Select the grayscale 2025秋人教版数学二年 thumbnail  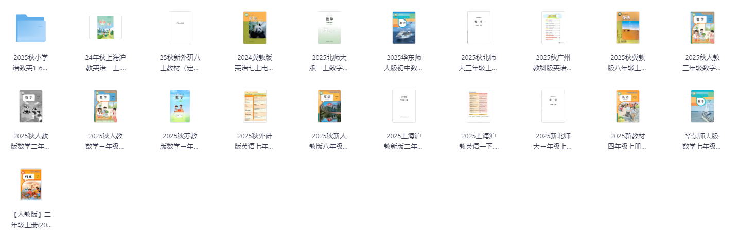pos(31,106)
